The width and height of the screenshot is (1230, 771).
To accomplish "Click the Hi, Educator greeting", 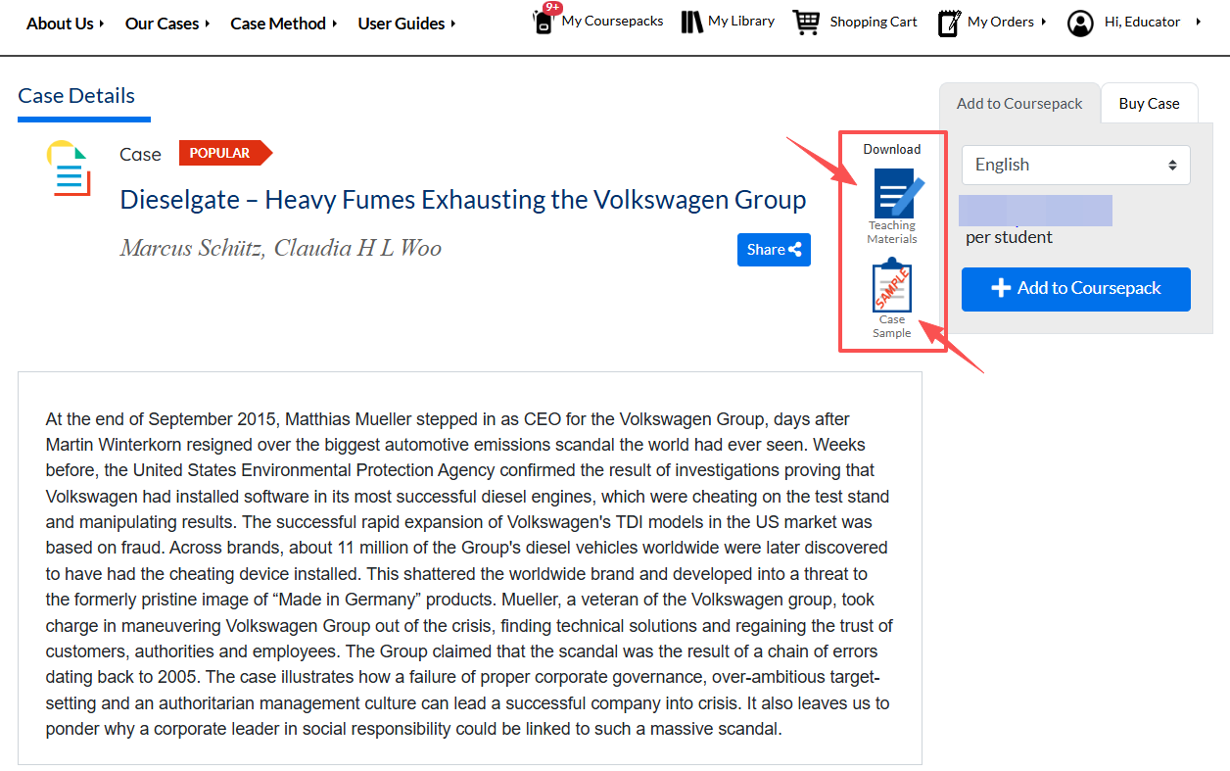I will tap(1142, 22).
